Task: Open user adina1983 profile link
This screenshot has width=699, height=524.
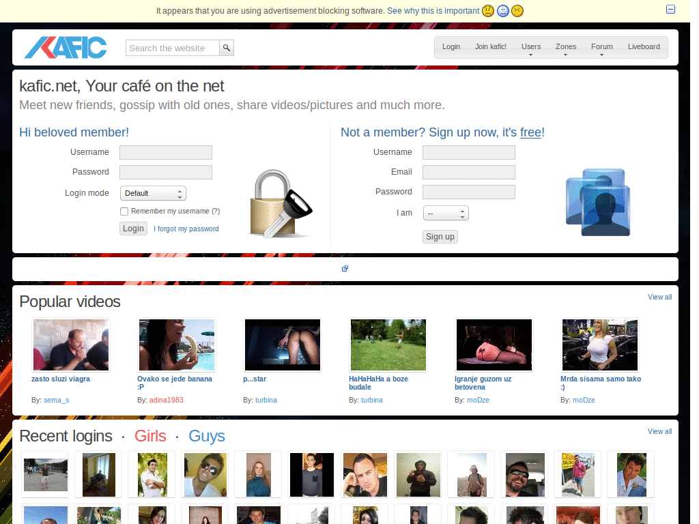Action: pyautogui.click(x=167, y=400)
